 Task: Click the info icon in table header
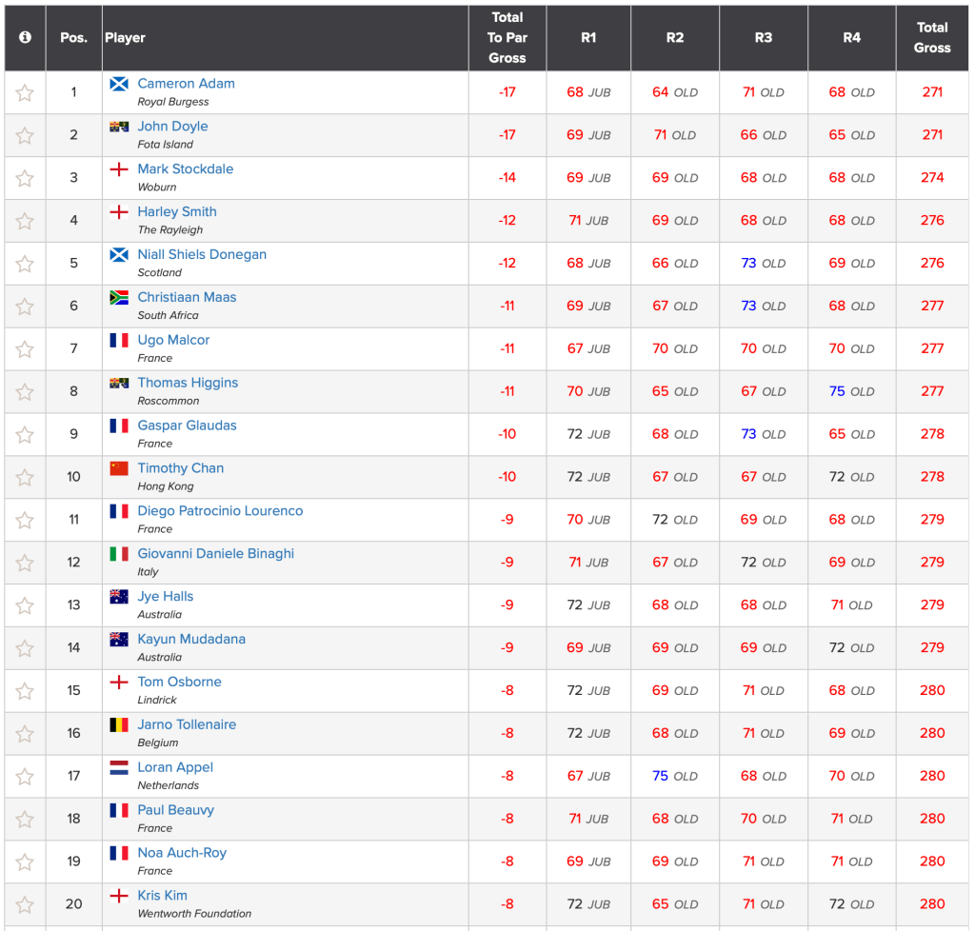tap(25, 37)
